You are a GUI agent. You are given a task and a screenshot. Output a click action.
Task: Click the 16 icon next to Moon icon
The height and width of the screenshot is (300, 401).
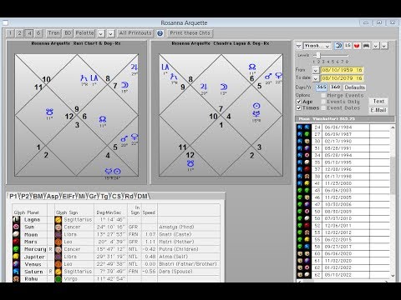pyautogui.click(x=348, y=46)
